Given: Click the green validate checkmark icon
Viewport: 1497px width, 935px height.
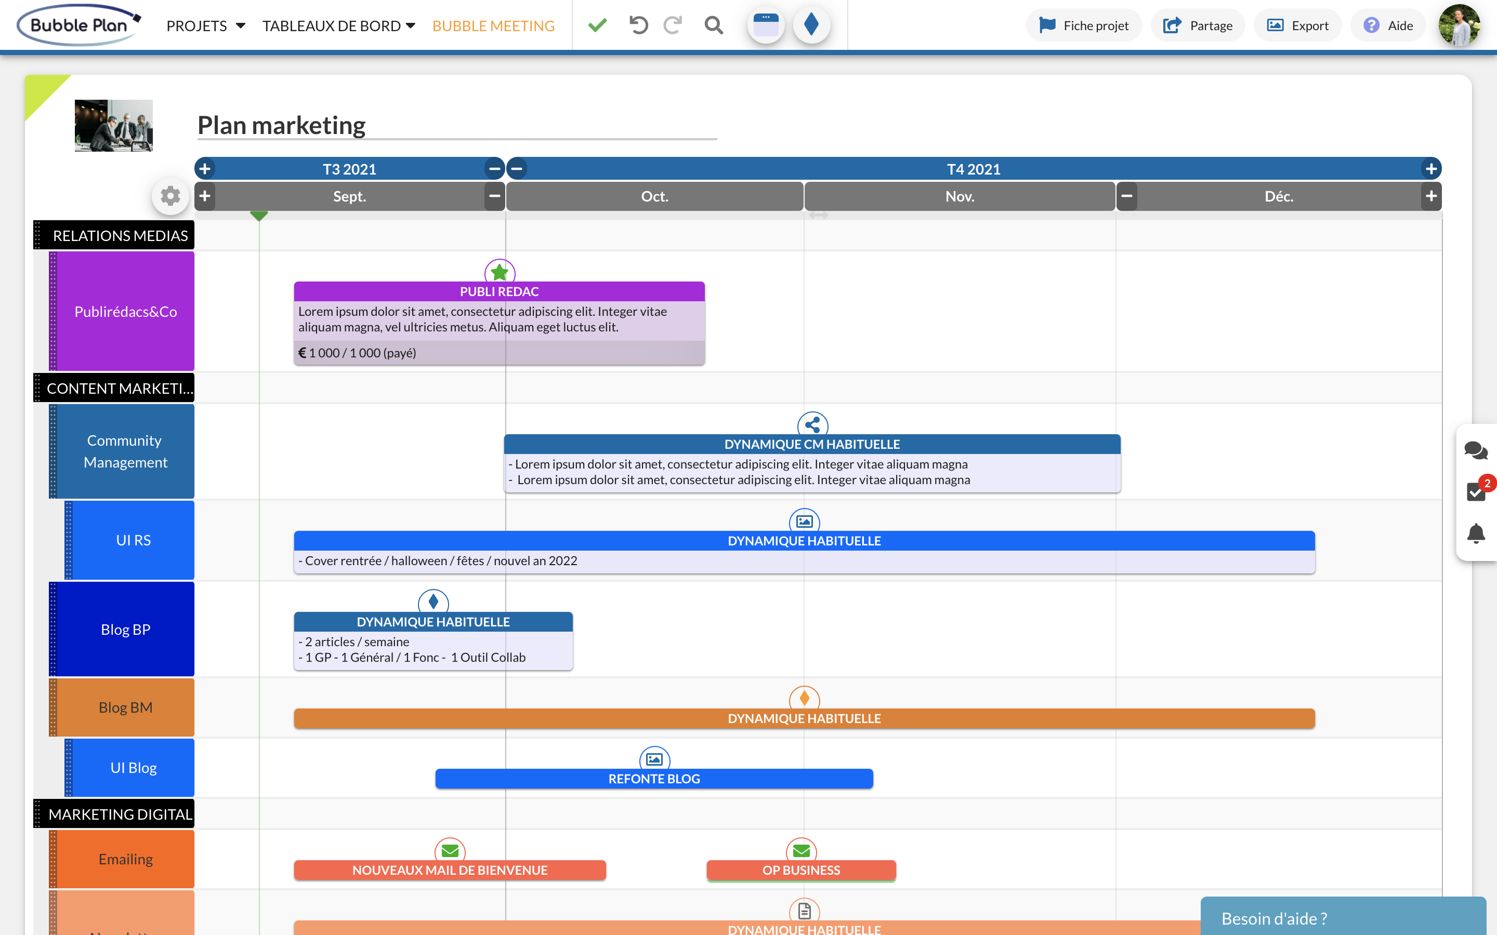Looking at the screenshot, I should coord(597,25).
